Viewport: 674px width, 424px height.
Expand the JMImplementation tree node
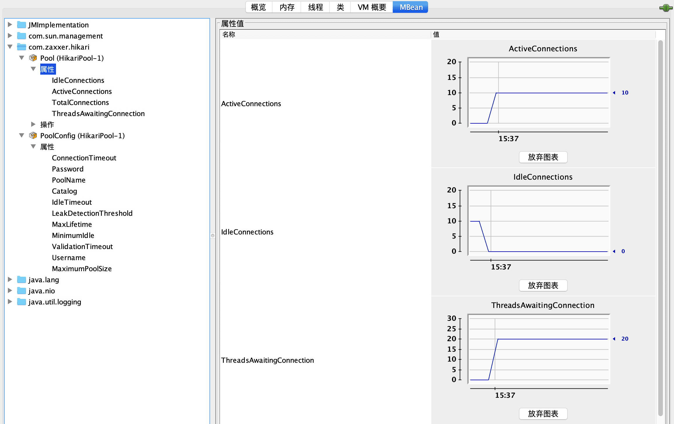coord(10,25)
